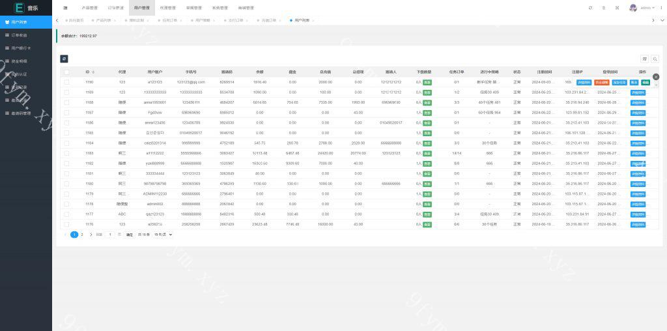Toggle fullscreen with the header expand icon

(x=617, y=8)
